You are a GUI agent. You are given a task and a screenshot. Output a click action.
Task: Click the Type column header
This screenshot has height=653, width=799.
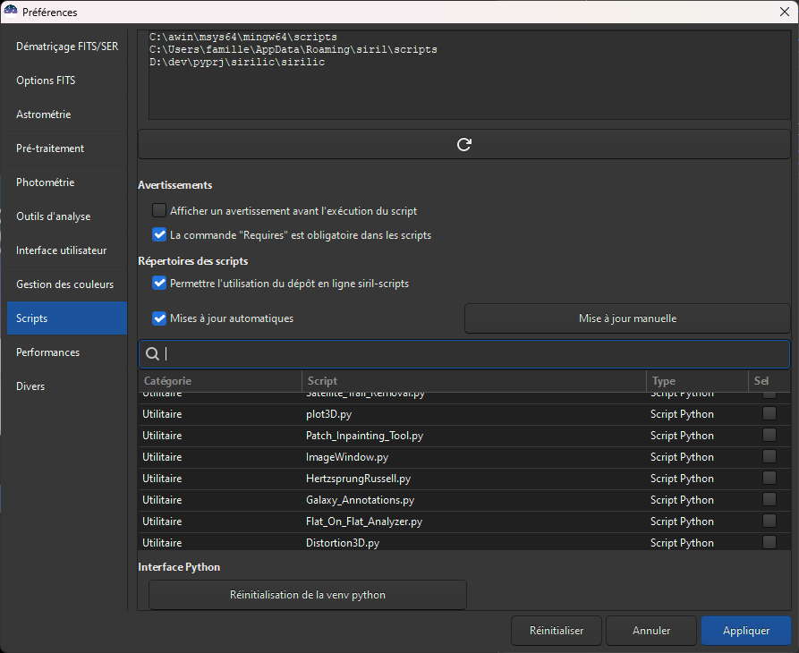pyautogui.click(x=696, y=381)
